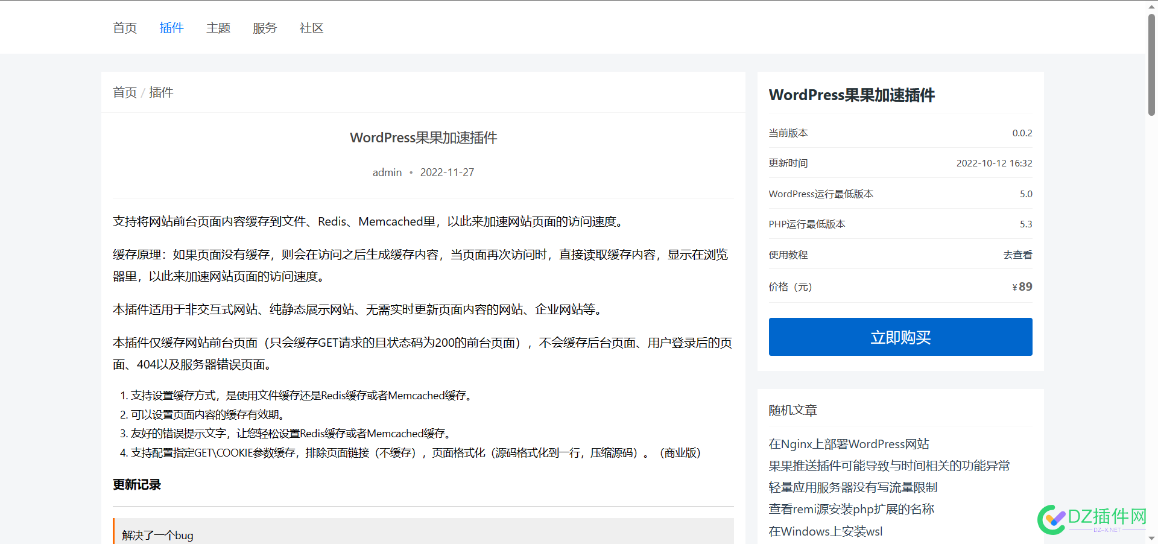Click the price value ¥89
Image resolution: width=1158 pixels, height=544 pixels.
coord(1022,286)
